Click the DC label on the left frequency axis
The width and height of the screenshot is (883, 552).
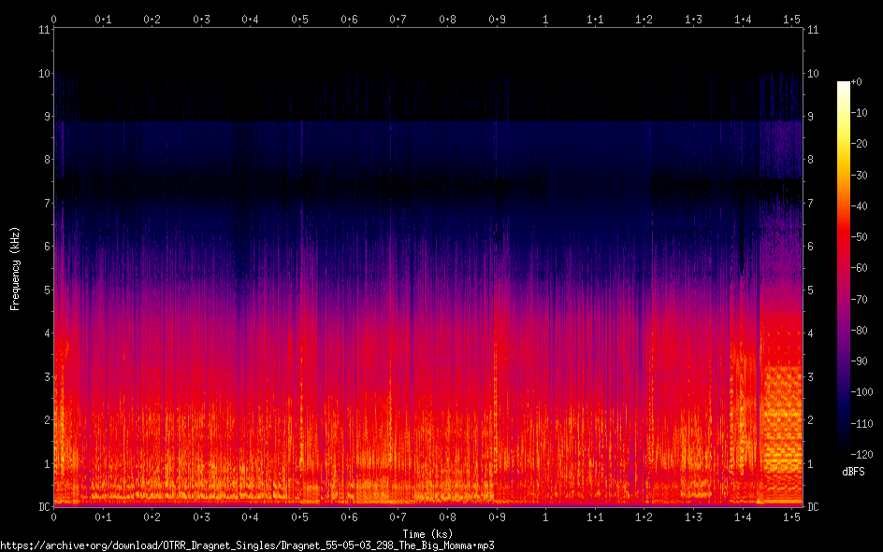coord(42,507)
